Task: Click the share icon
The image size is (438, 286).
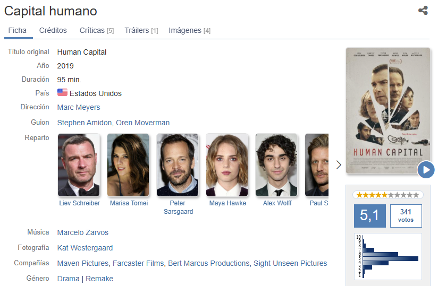Action: click(x=423, y=11)
